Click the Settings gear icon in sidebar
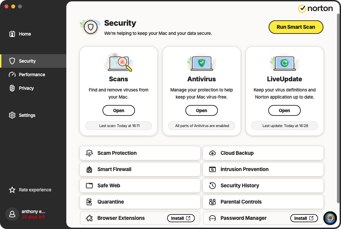 [12, 115]
